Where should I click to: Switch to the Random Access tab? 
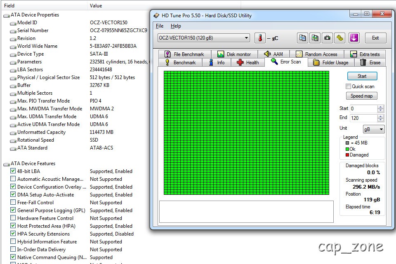317,54
